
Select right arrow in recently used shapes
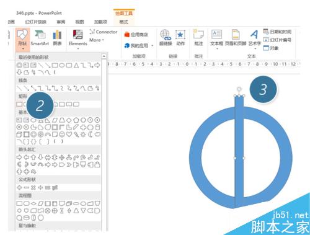point(97,65)
